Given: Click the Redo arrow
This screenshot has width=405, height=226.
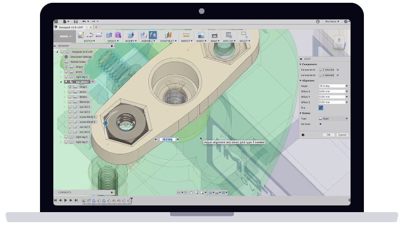Looking at the screenshot, I should [93, 22].
